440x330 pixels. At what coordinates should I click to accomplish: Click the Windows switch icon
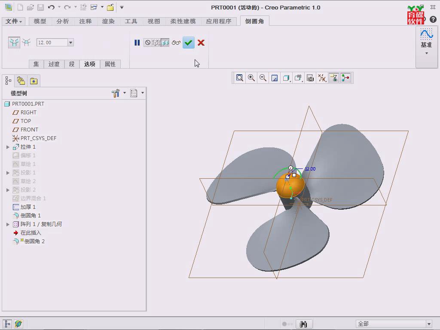94,8
